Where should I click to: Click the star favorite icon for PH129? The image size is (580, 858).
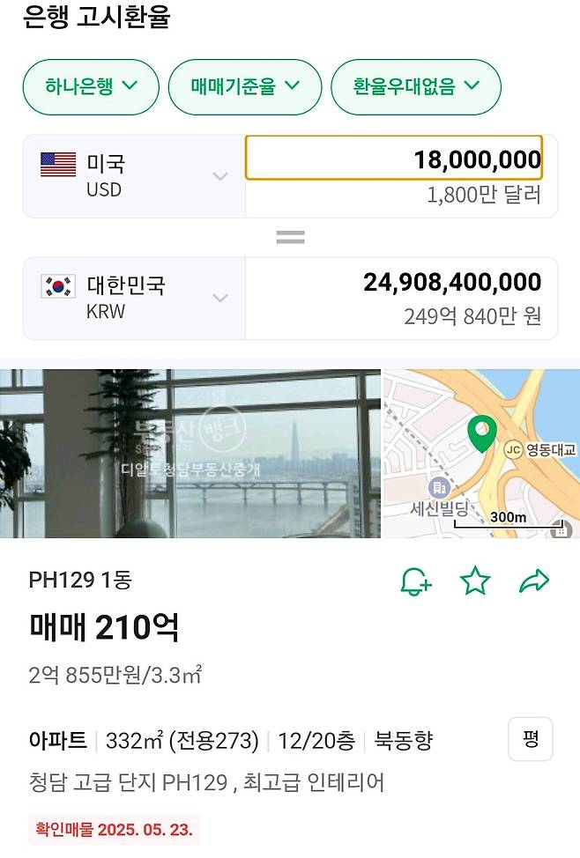475,581
